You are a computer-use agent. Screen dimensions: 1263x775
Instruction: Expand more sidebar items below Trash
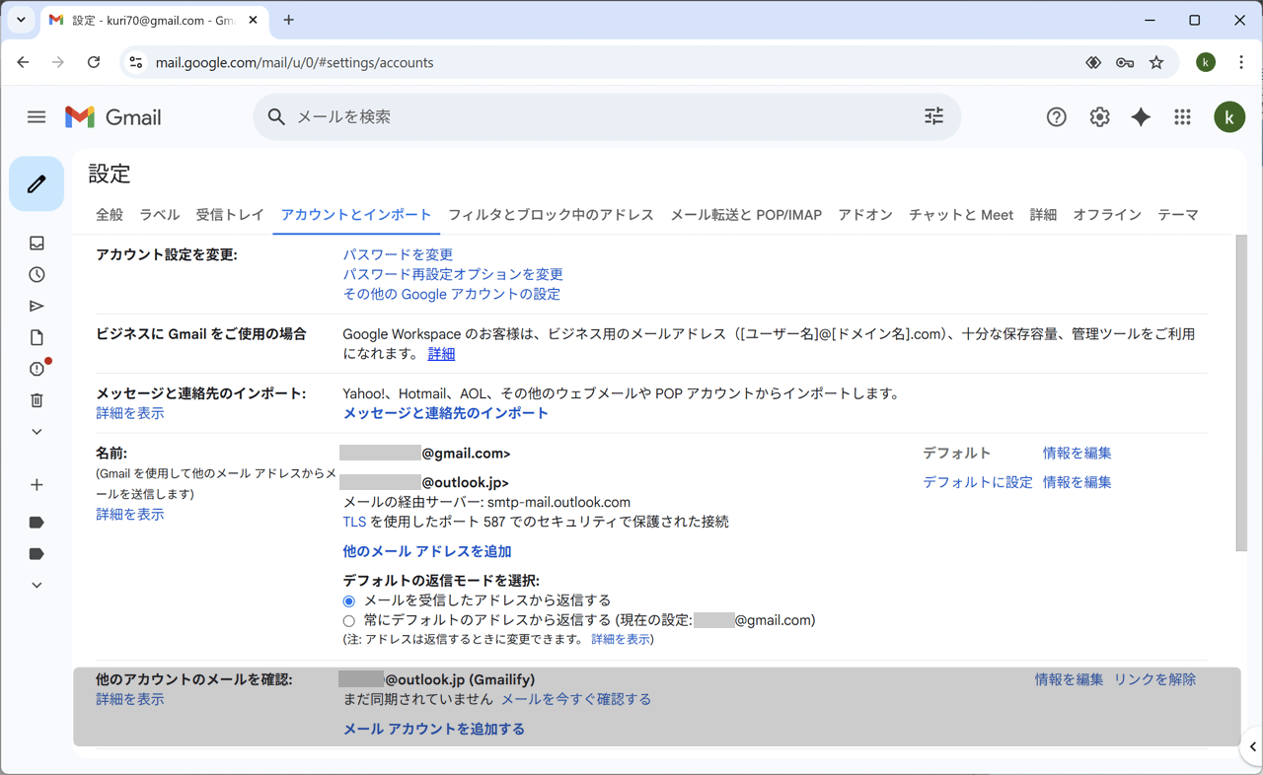(x=37, y=432)
